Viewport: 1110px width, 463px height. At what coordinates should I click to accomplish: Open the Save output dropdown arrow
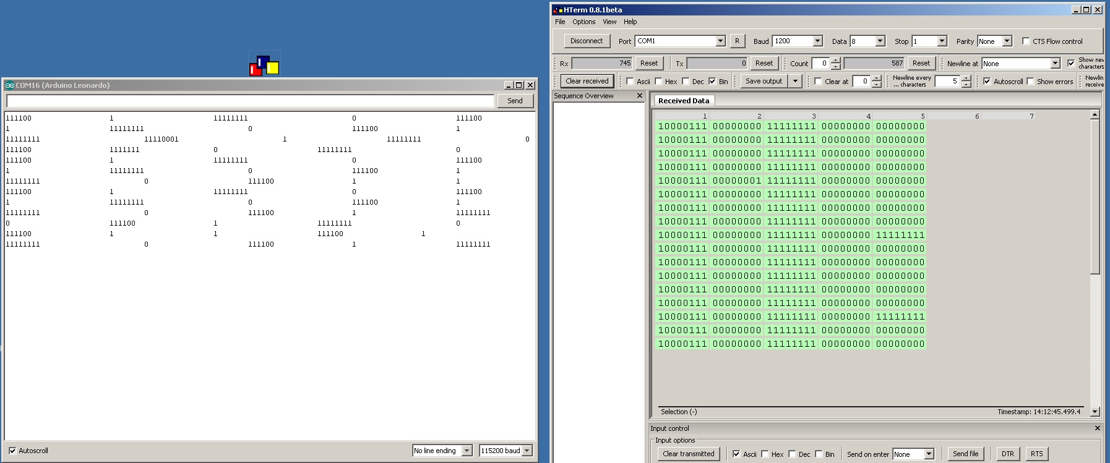click(795, 81)
